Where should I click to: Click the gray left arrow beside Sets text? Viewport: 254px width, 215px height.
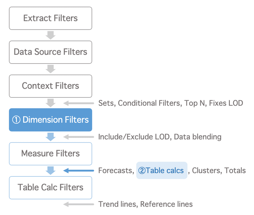[x=78, y=103]
